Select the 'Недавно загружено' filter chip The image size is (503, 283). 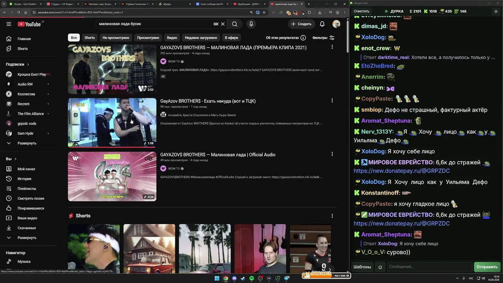pyautogui.click(x=201, y=38)
